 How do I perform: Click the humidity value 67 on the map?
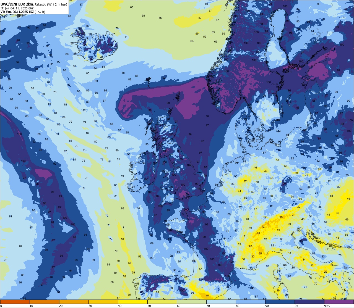(217, 20)
